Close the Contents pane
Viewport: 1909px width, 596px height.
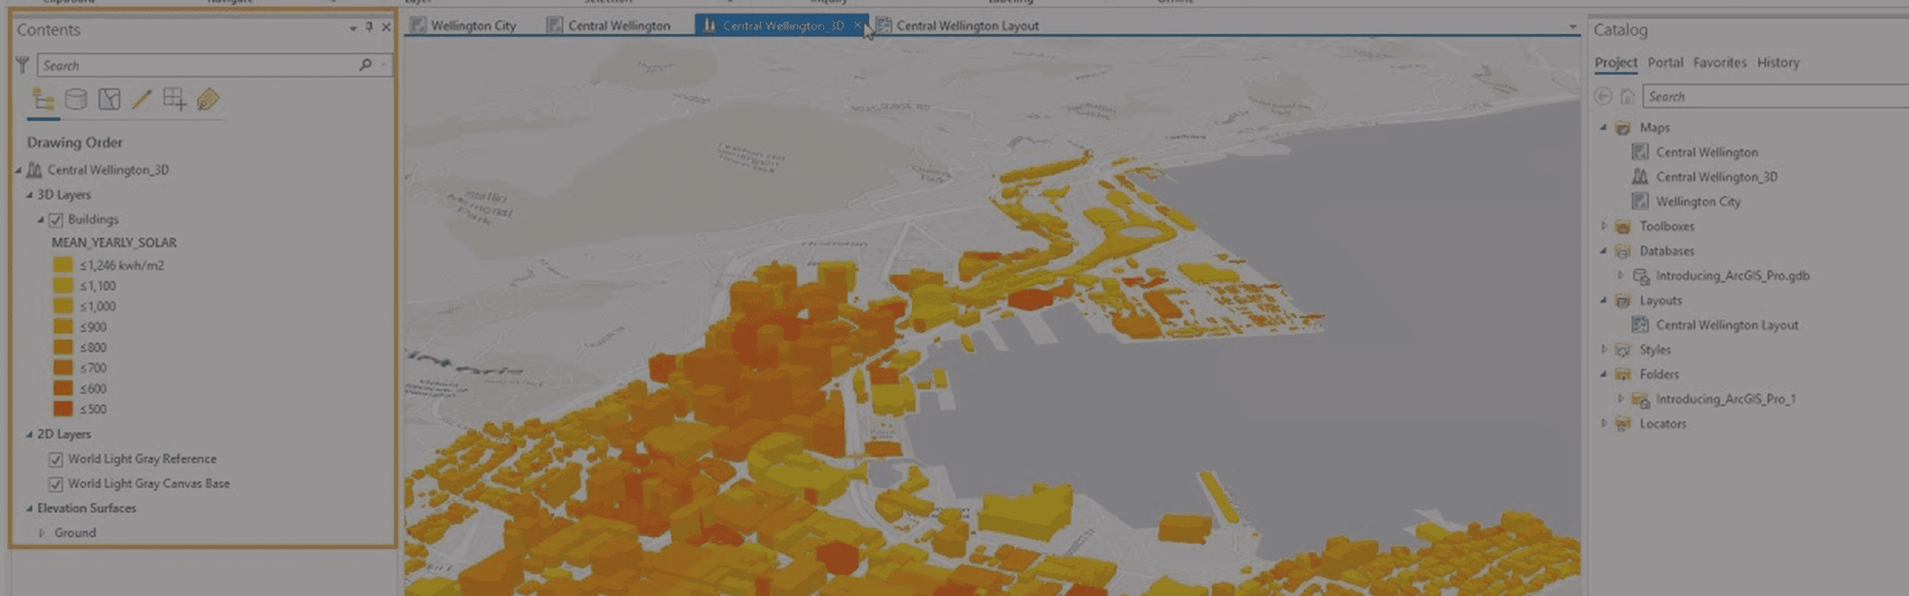coord(386,28)
